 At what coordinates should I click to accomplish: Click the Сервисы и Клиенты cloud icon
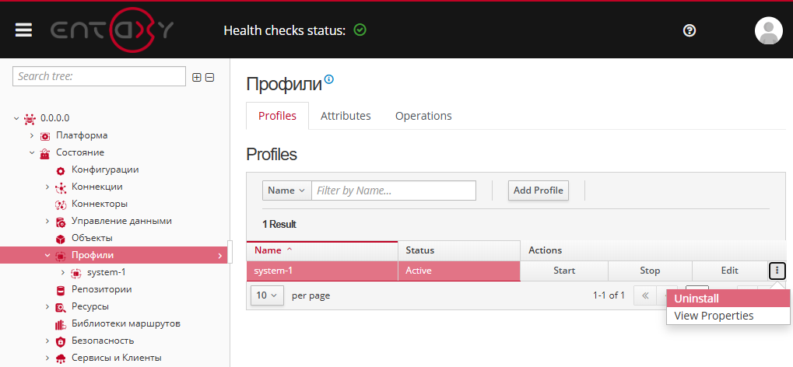61,358
